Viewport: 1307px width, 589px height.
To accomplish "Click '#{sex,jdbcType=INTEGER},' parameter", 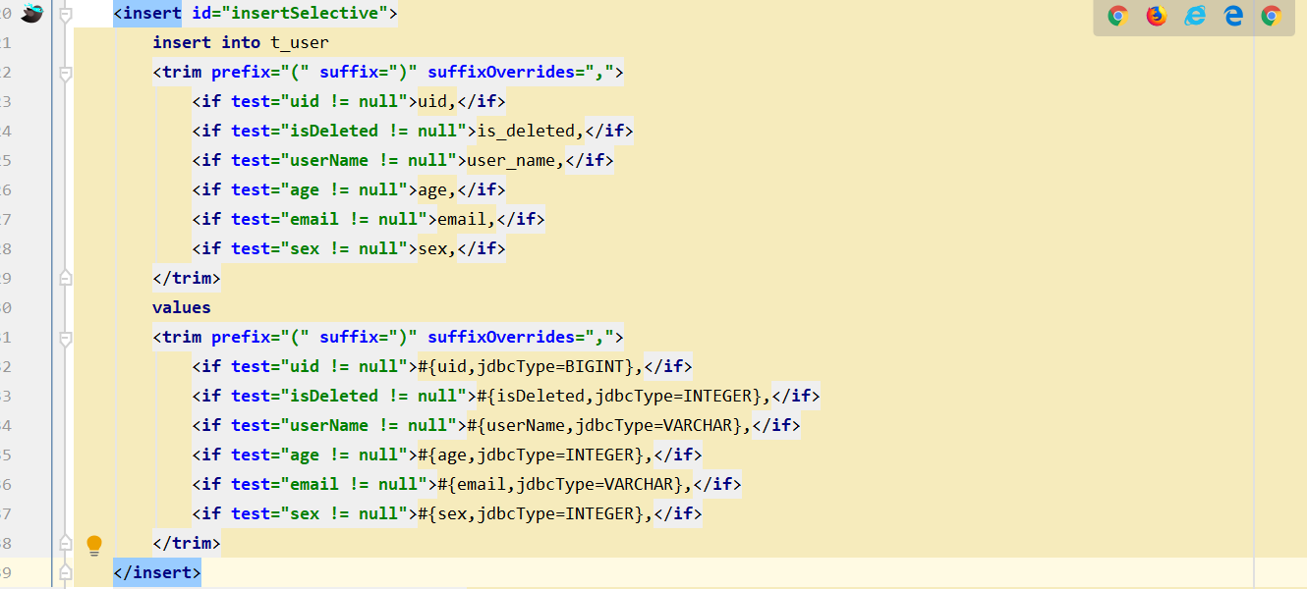I will (536, 513).
